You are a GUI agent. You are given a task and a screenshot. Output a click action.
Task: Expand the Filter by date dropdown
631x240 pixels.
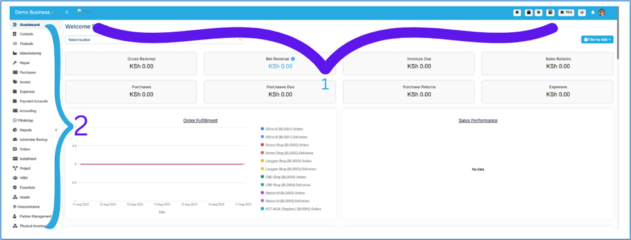tap(597, 39)
